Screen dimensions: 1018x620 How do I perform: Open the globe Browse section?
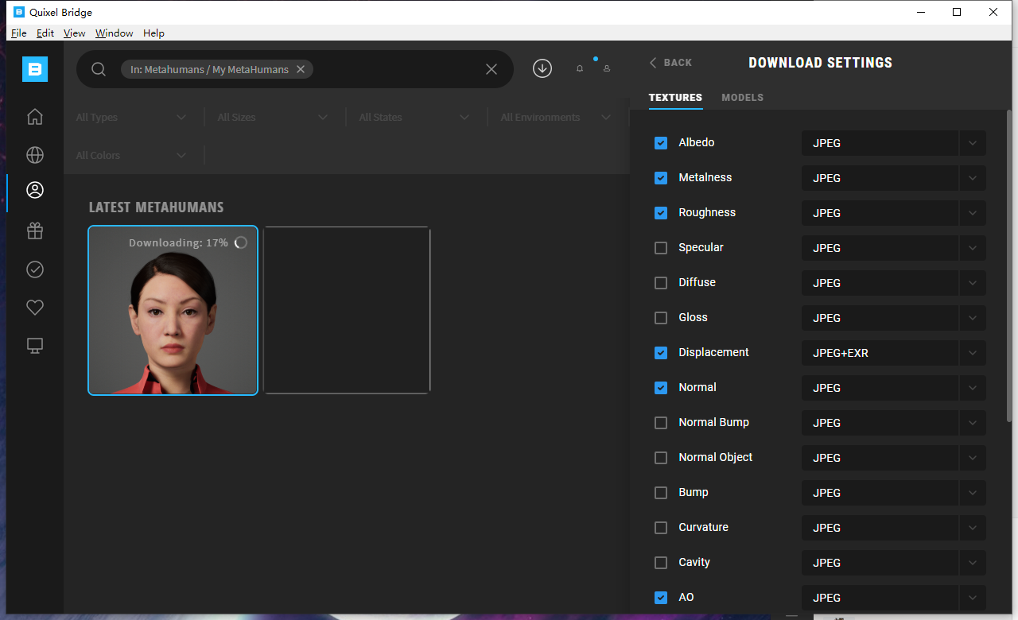pos(35,155)
